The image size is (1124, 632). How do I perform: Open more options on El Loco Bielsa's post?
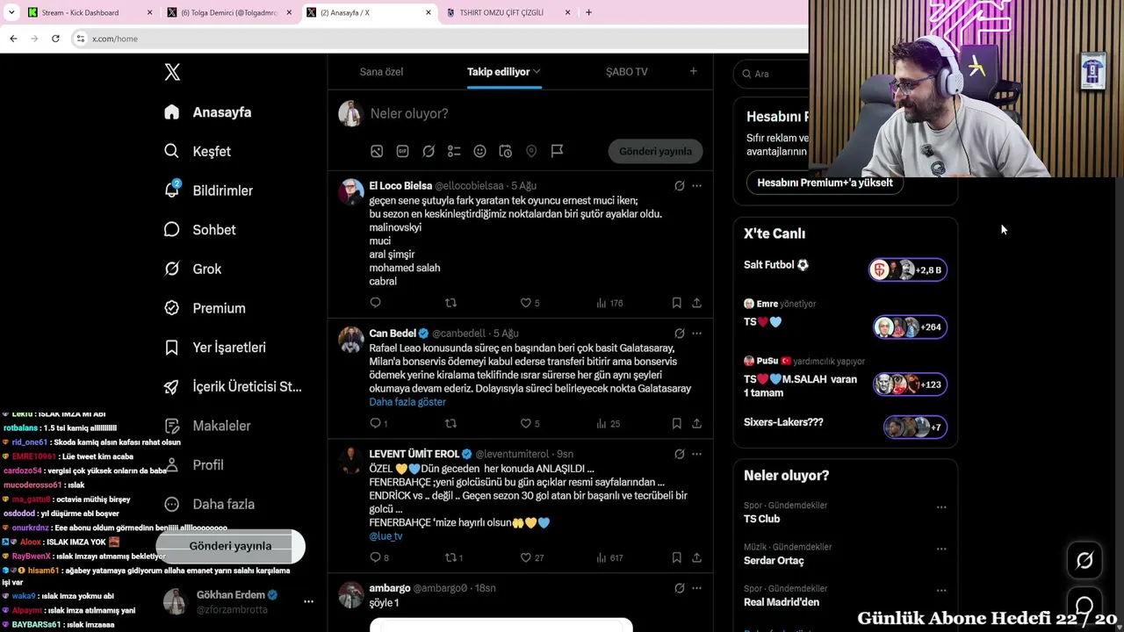click(x=696, y=186)
